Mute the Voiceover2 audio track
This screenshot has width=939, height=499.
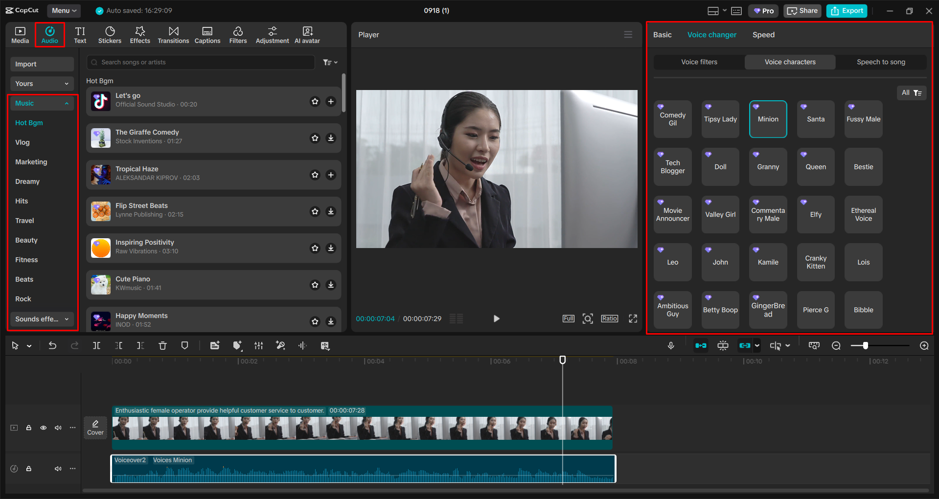coord(58,469)
